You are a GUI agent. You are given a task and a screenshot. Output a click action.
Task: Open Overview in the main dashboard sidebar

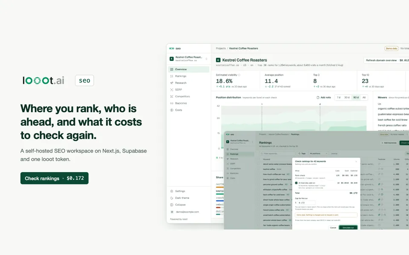(x=189, y=69)
